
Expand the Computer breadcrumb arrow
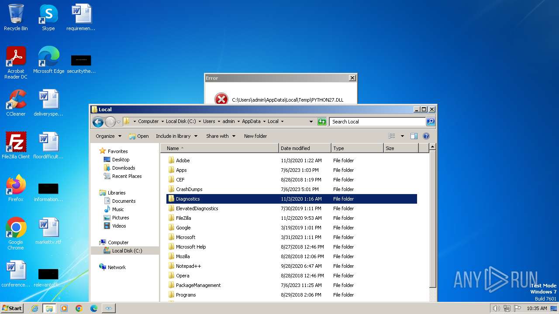pyautogui.click(x=162, y=122)
